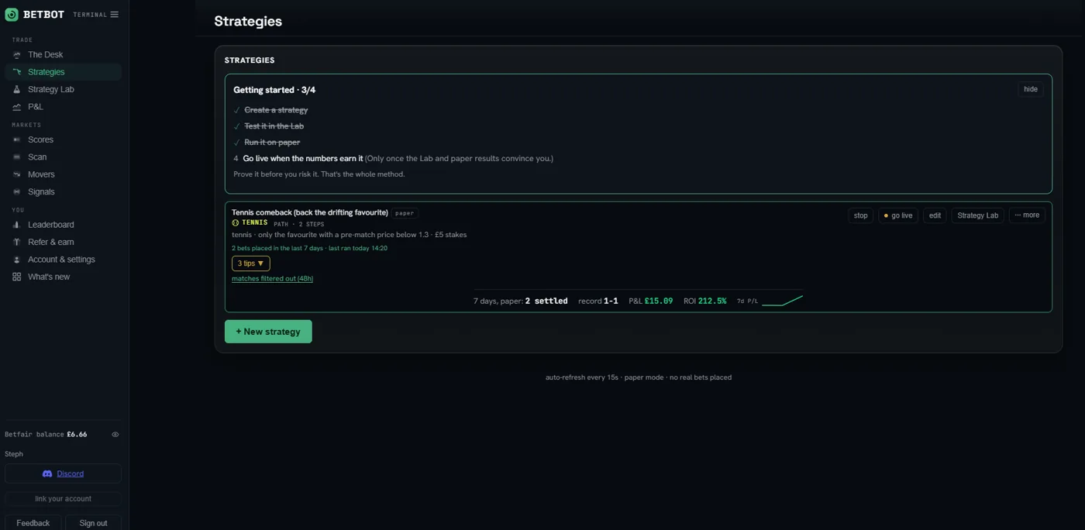Viewport: 1085px width, 530px height.
Task: Click the What's new grid icon
Action: (x=16, y=277)
